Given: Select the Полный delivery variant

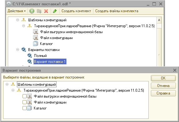Looking at the screenshot, I should pos(40,56).
